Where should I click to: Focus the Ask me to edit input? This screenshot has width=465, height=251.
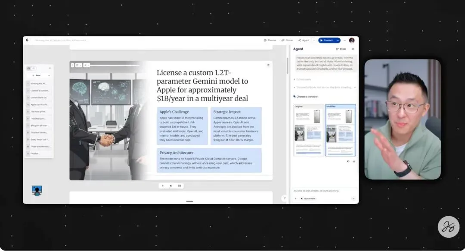click(324, 191)
